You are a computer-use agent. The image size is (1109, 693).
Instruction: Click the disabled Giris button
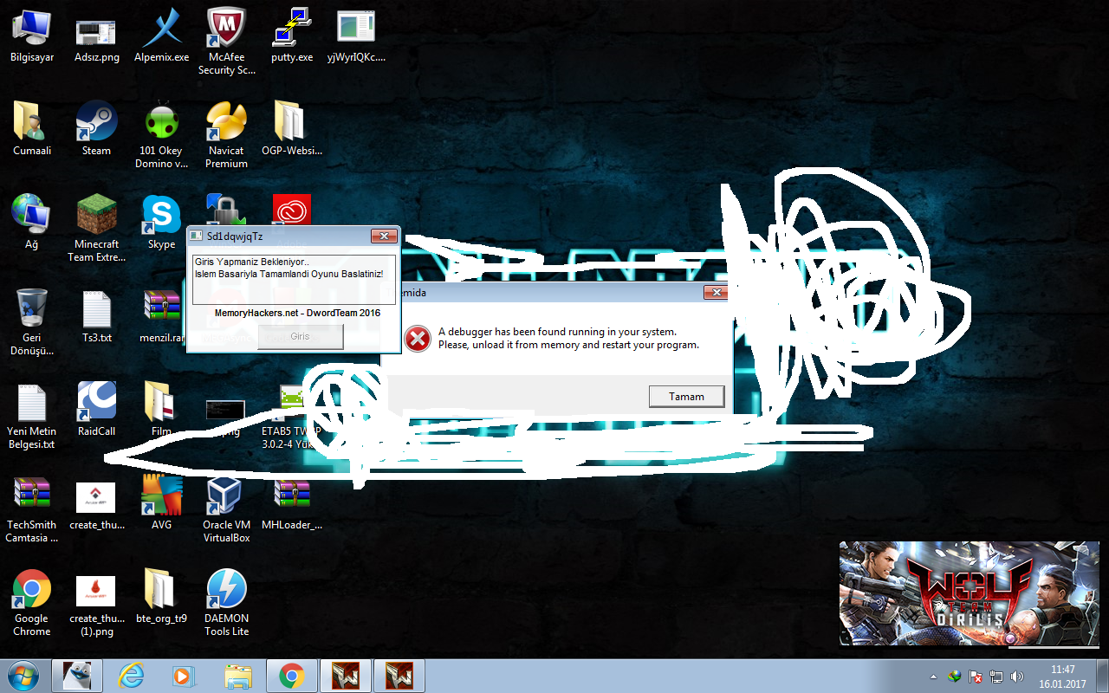coord(300,336)
